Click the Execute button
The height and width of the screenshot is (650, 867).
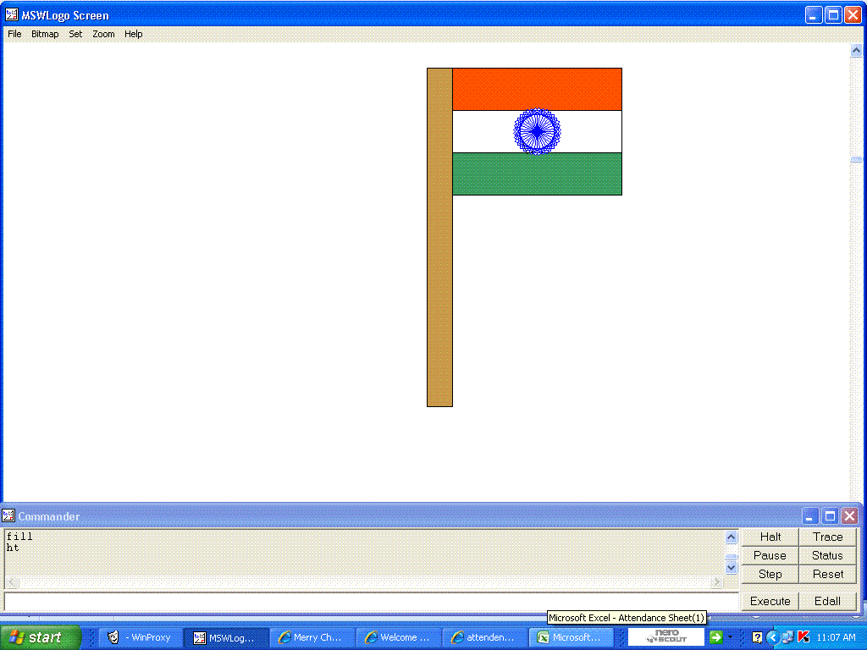pyautogui.click(x=770, y=601)
